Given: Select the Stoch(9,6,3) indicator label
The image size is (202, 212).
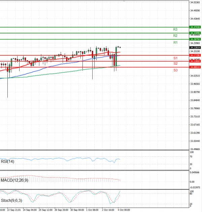Looking at the screenshot, I should [x=11, y=201].
